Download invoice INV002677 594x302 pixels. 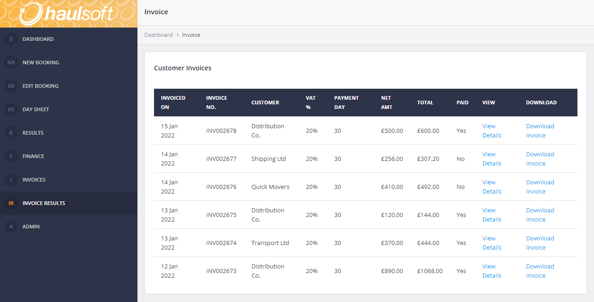pos(540,159)
